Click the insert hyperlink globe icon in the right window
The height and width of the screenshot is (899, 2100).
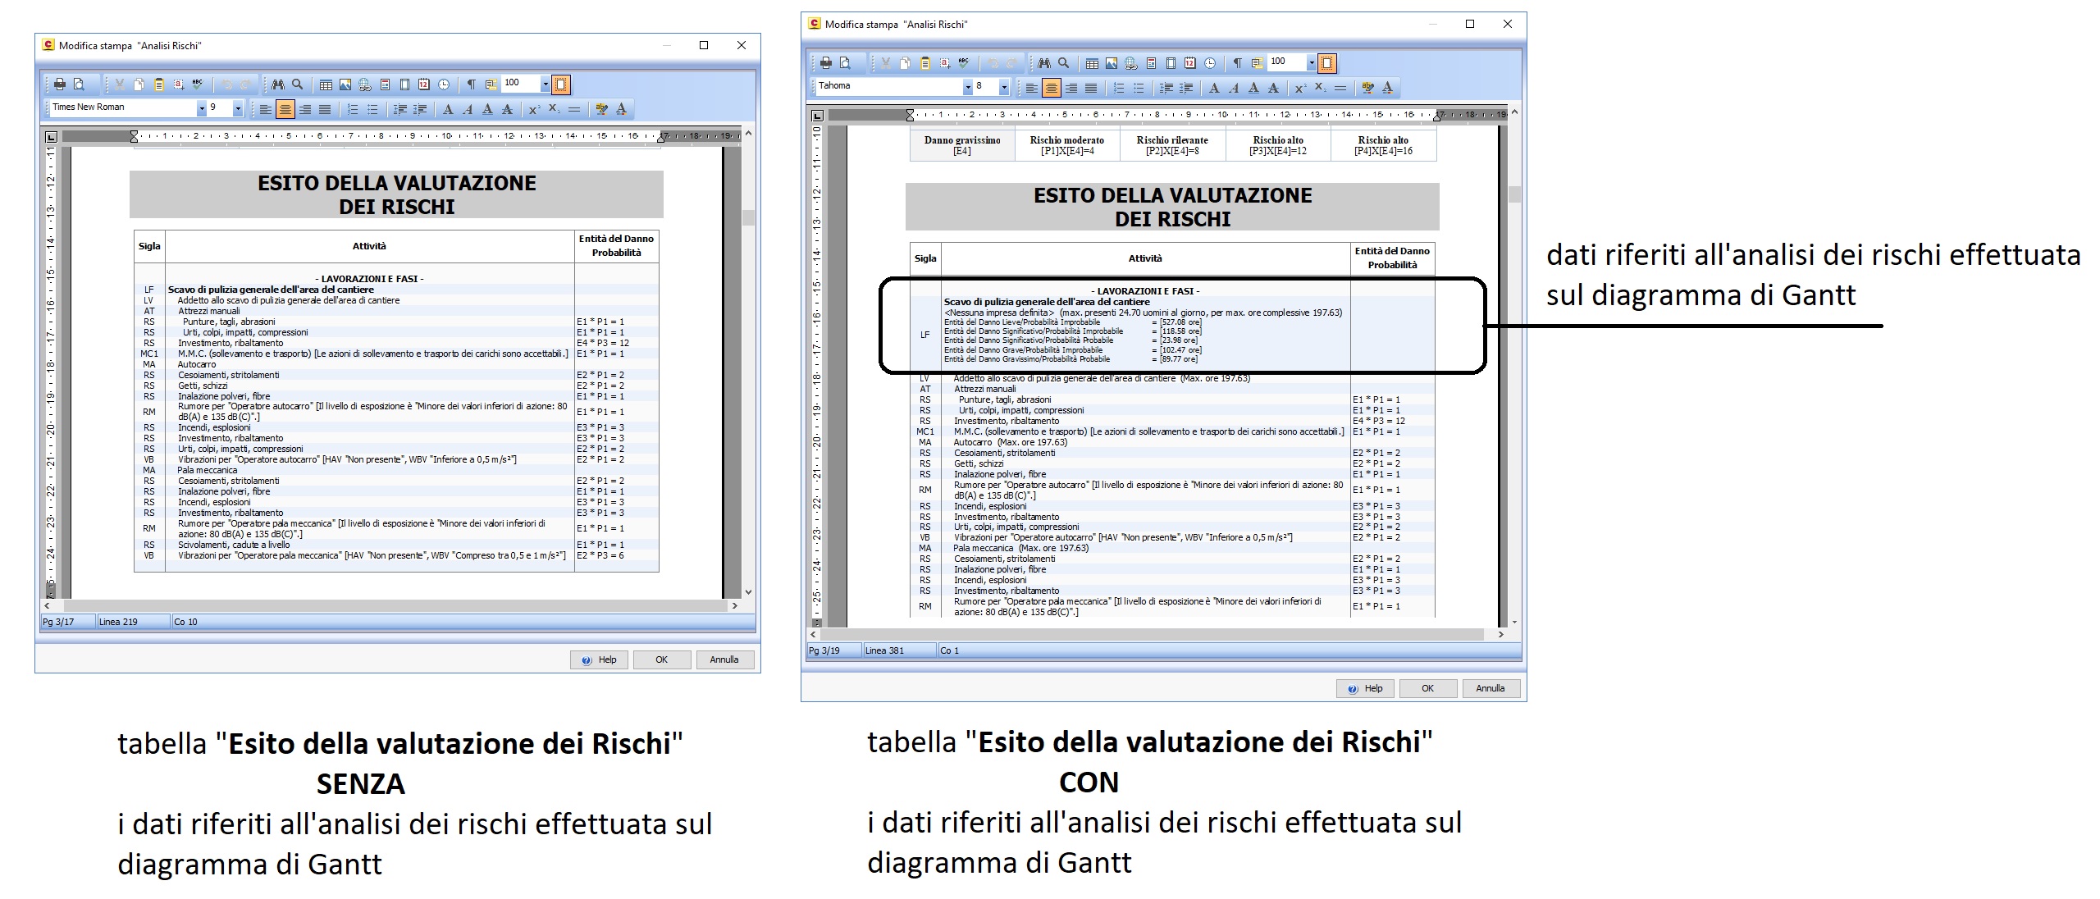(x=1131, y=63)
